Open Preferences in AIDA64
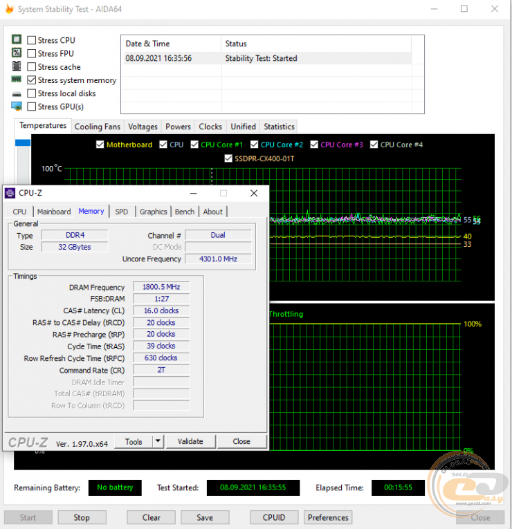Image resolution: width=512 pixels, height=529 pixels. (x=328, y=517)
